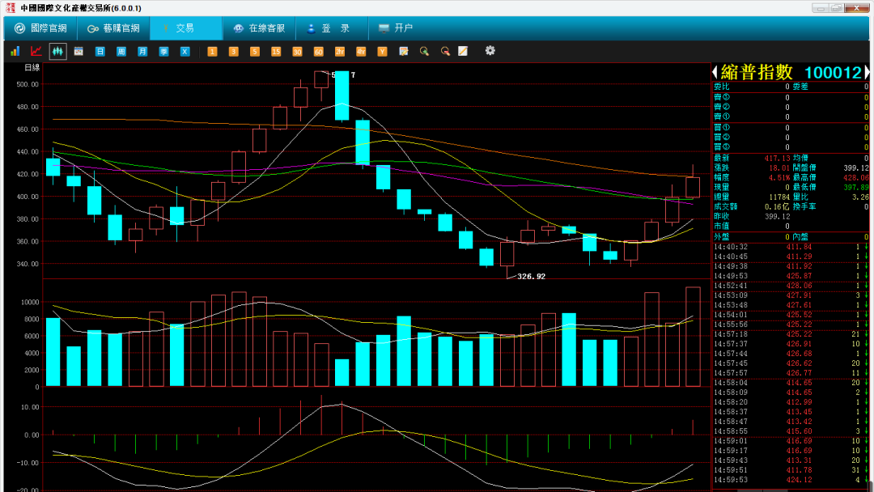Click the zoom in magnifier icon
The image size is (874, 492).
point(424,51)
